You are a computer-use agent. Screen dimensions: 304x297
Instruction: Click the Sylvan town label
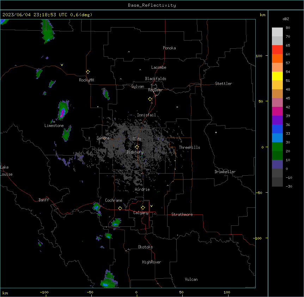pyautogui.click(x=138, y=86)
